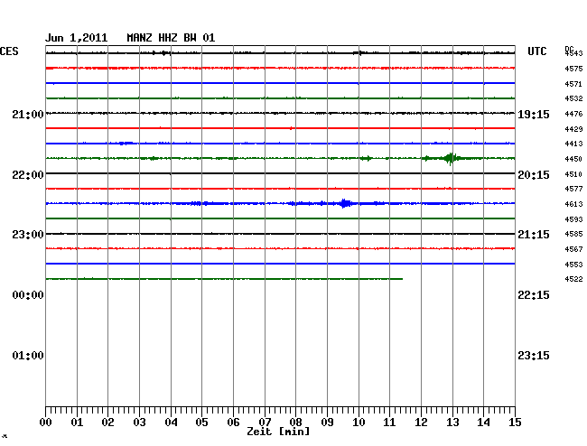Select the 22:15 UTC time label
This screenshot has height=446, width=587.
(532, 295)
